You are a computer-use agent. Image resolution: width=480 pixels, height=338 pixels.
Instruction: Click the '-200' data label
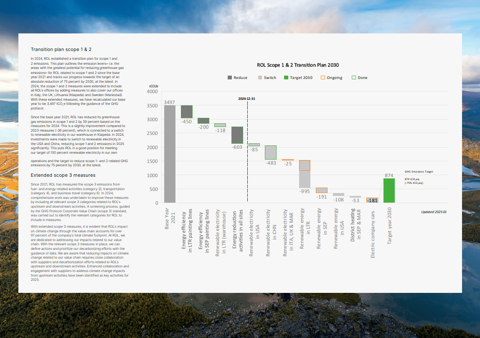(203, 127)
